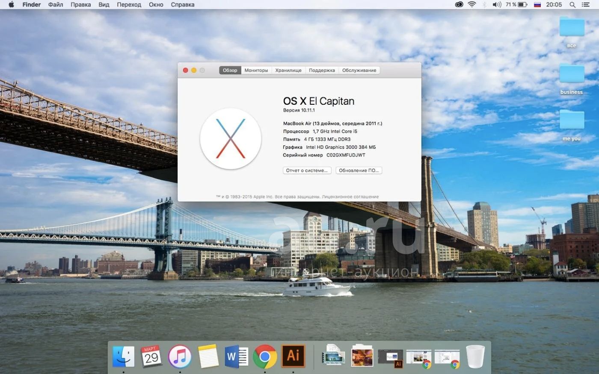Click the Bluetooth menu bar icon
This screenshot has width=599, height=374.
click(x=484, y=5)
